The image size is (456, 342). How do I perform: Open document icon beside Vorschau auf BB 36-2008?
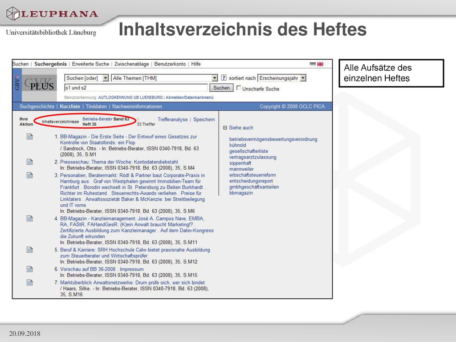[x=30, y=269]
